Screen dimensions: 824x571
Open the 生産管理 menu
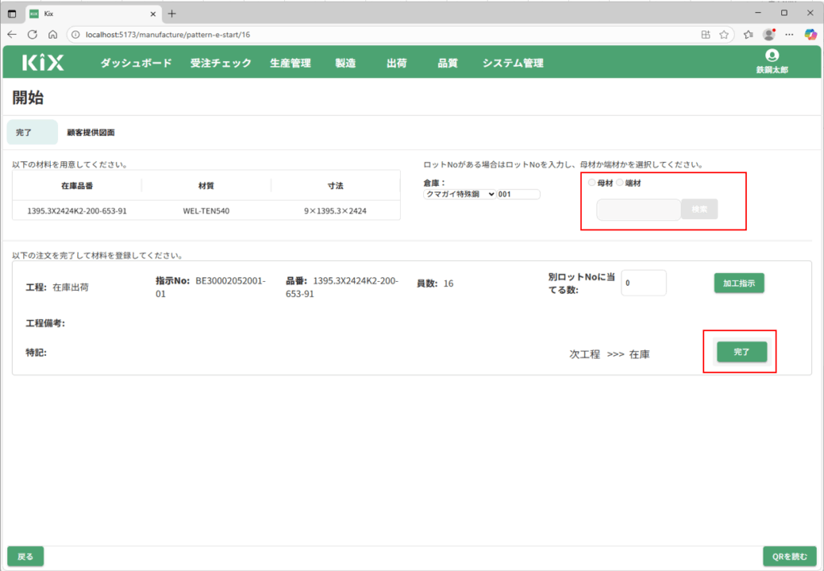tap(290, 63)
